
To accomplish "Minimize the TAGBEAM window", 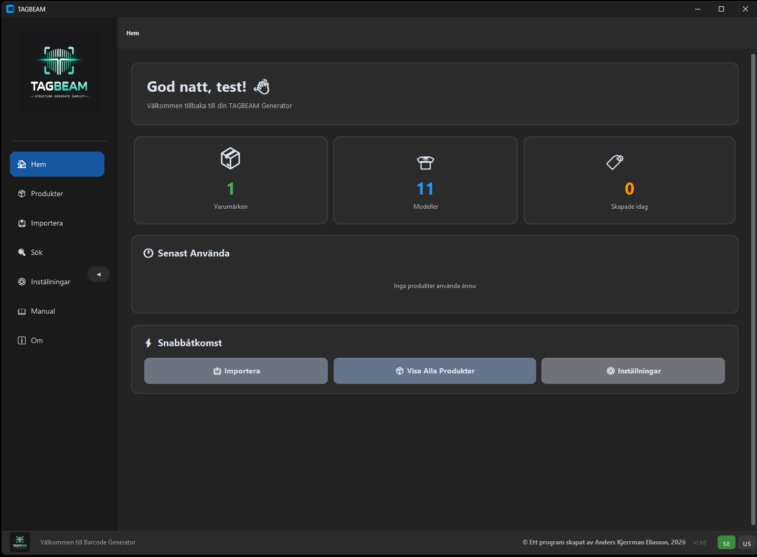I will pos(698,9).
